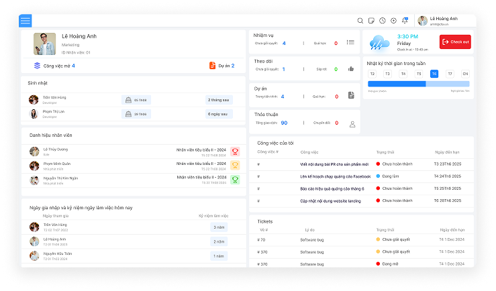The image size is (496, 291).
Task: Click 'Đang mở' ticket status
Action: pyautogui.click(x=387, y=264)
